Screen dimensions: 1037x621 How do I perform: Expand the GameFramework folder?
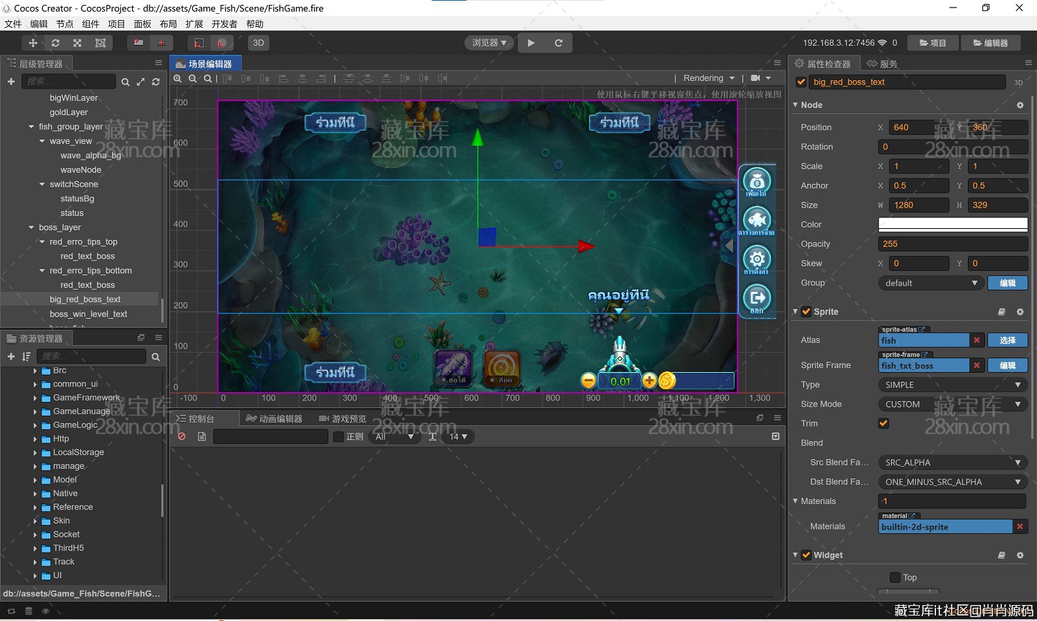[x=35, y=398]
